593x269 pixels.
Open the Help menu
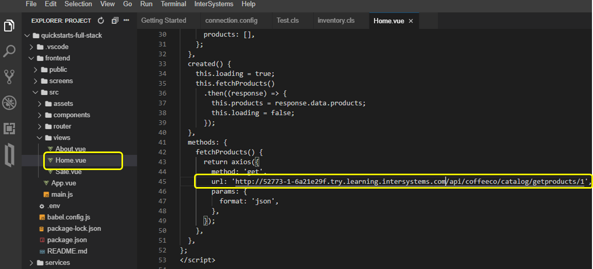coord(248,4)
